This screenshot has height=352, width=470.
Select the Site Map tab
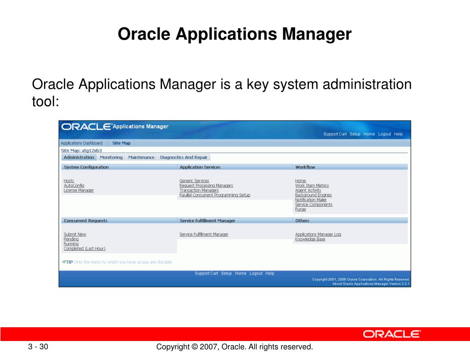click(x=121, y=143)
